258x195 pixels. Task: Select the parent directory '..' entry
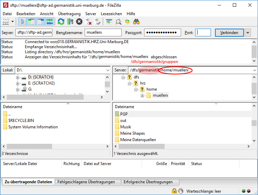[9, 114]
